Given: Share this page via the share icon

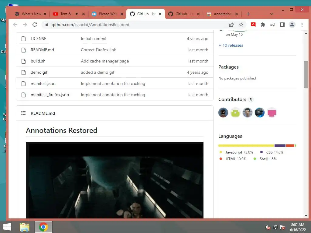Looking at the screenshot, I should click(x=231, y=25).
